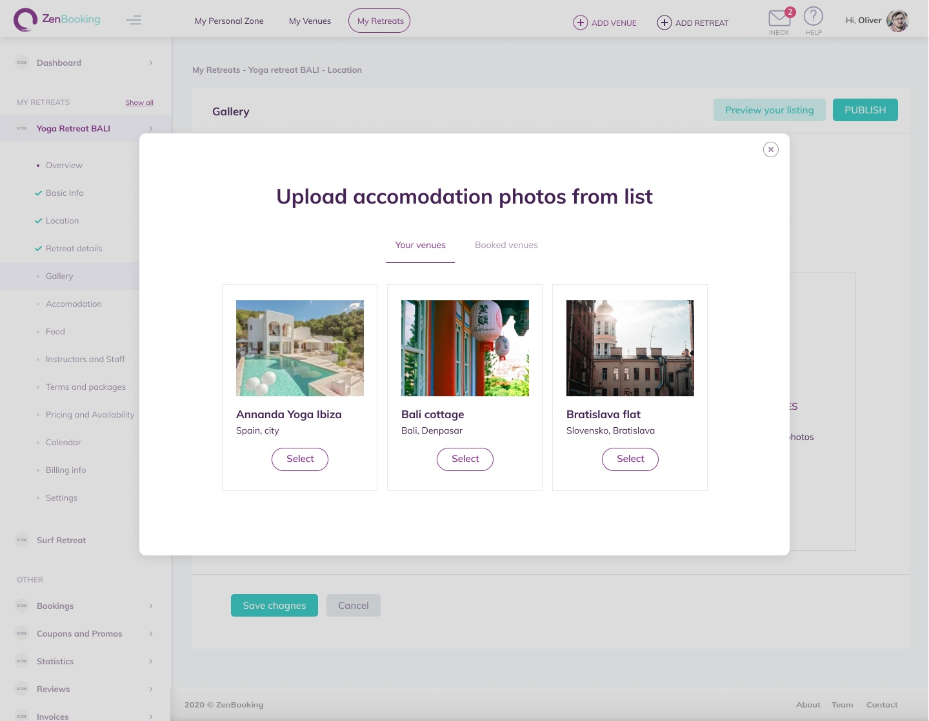The height and width of the screenshot is (721, 929).
Task: Go to Billing info in sidebar
Action: 66,470
